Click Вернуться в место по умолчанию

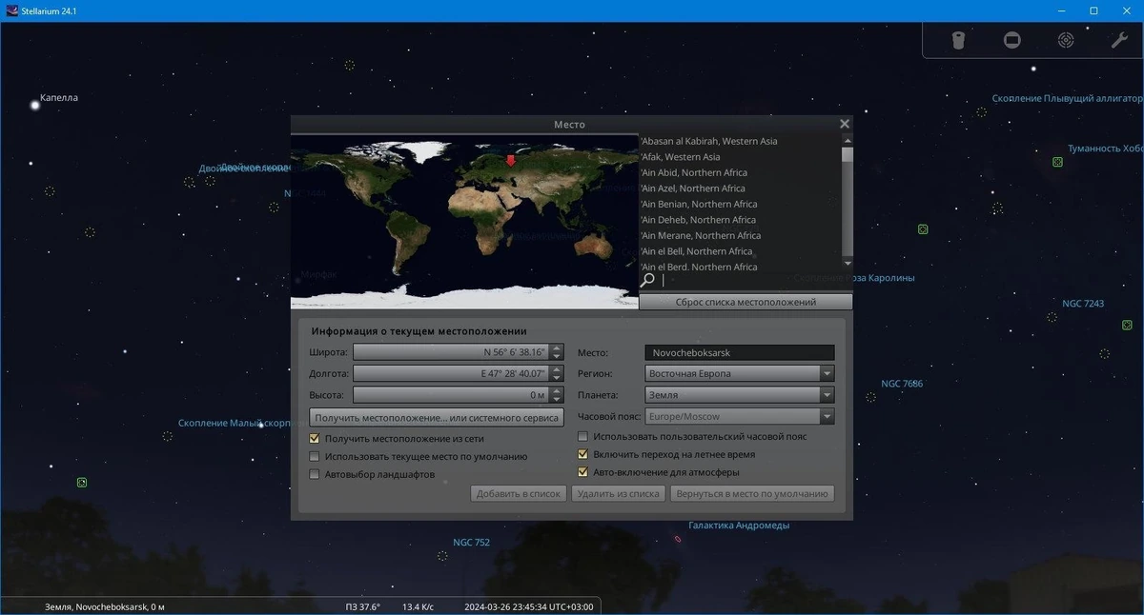click(752, 494)
